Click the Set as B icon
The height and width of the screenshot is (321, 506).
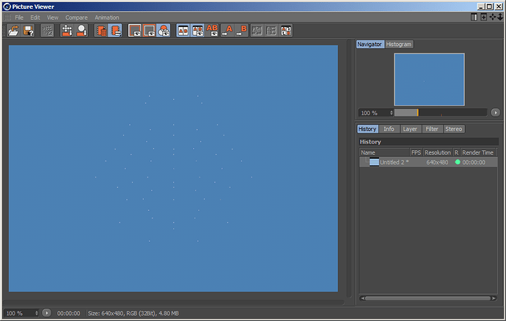click(x=242, y=31)
